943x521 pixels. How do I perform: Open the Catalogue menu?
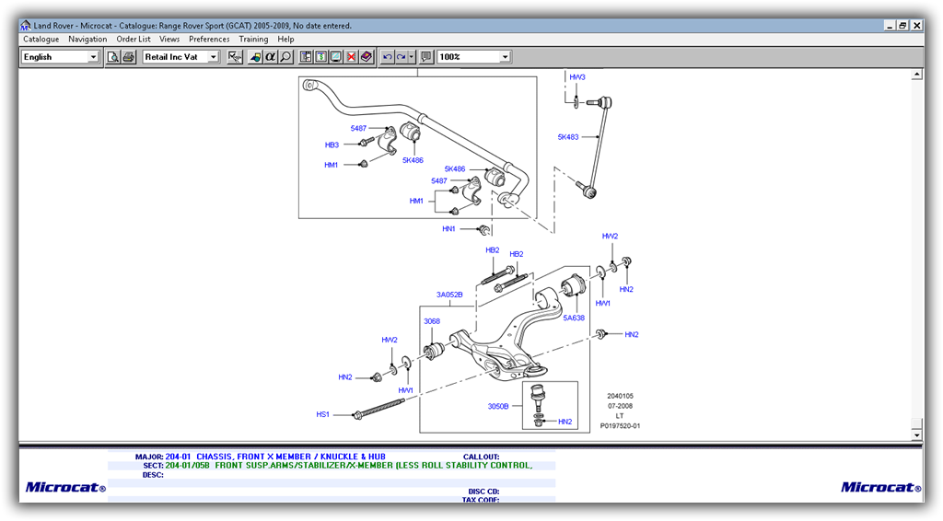pos(41,39)
